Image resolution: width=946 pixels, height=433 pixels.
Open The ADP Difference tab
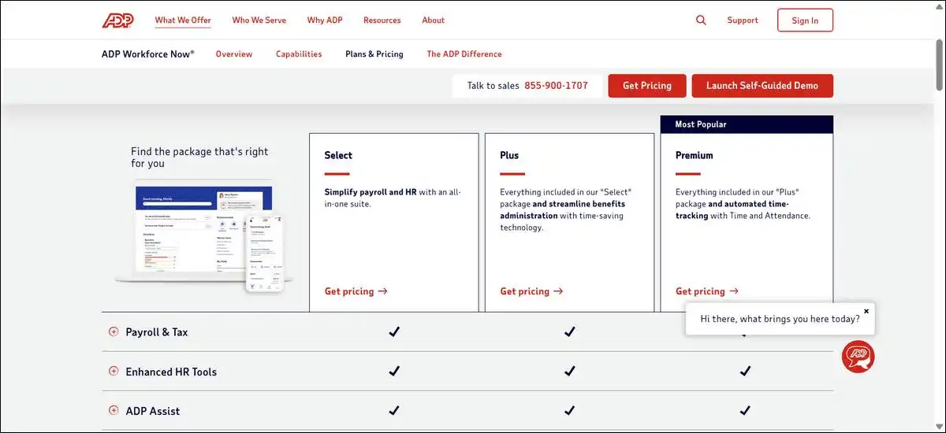click(x=464, y=54)
